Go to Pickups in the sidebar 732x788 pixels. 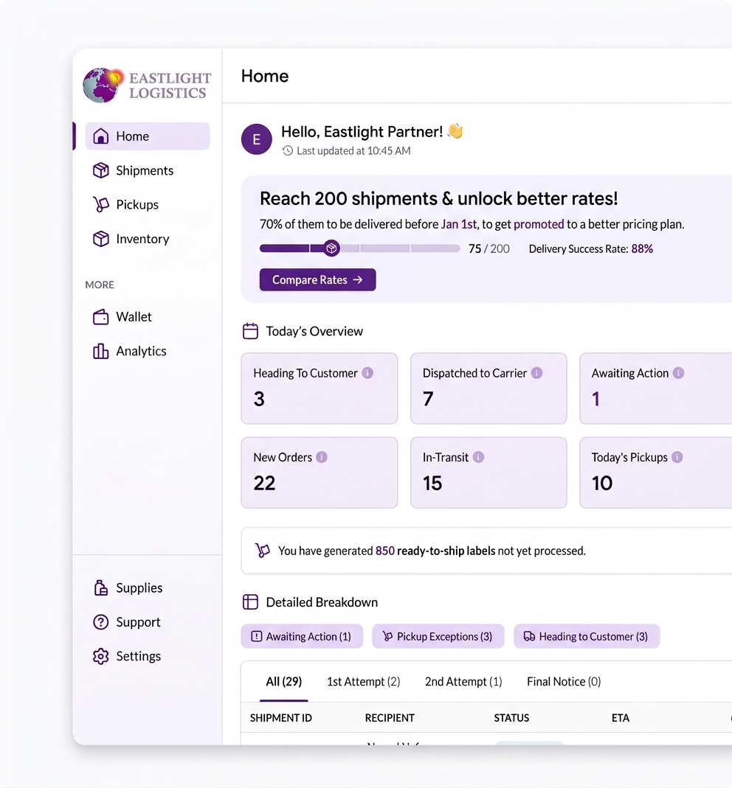click(x=148, y=204)
